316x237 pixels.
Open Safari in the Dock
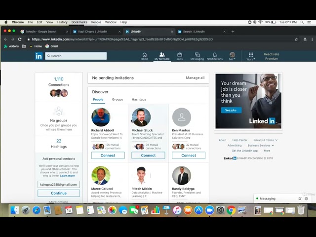[x=37, y=210]
